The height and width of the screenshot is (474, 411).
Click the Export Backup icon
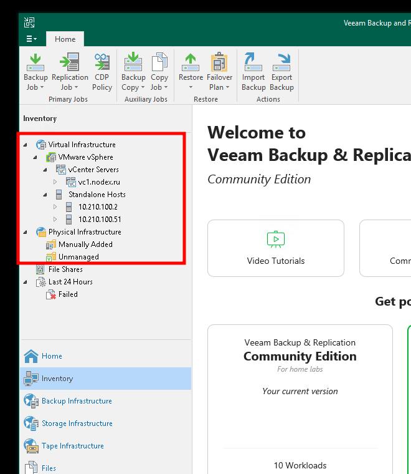coord(281,62)
